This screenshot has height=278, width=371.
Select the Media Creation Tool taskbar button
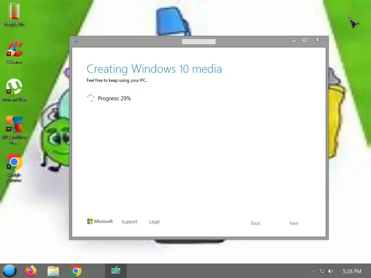pyautogui.click(x=116, y=271)
